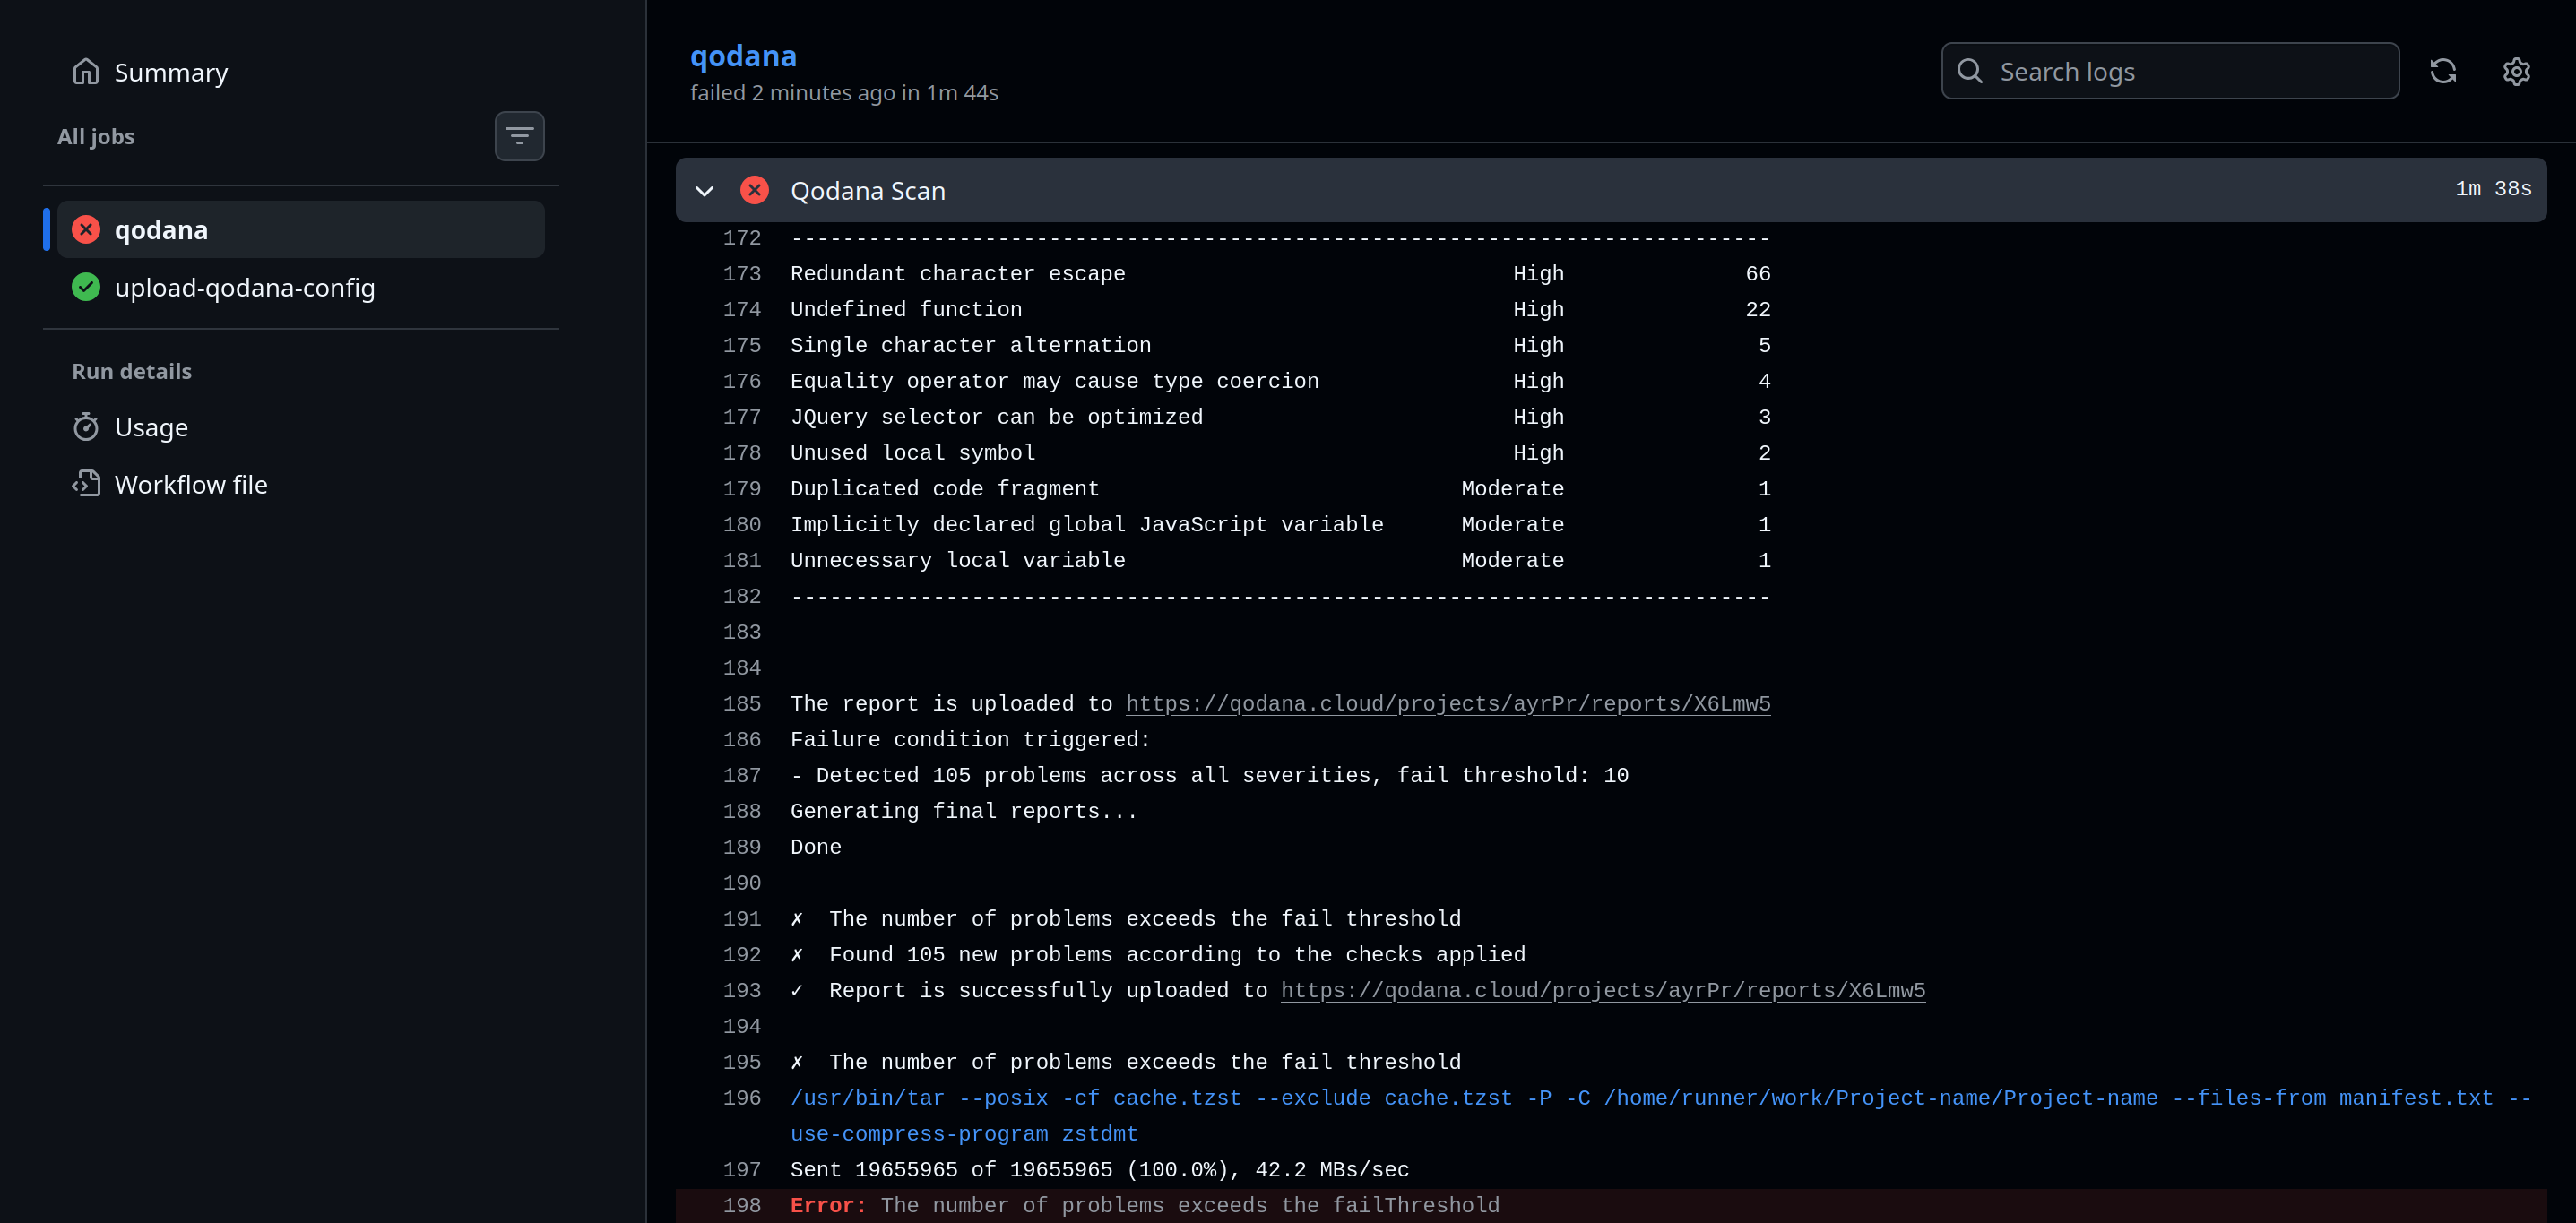Open the Workflow file page
Screen dimensions: 2576x1223
[191, 485]
